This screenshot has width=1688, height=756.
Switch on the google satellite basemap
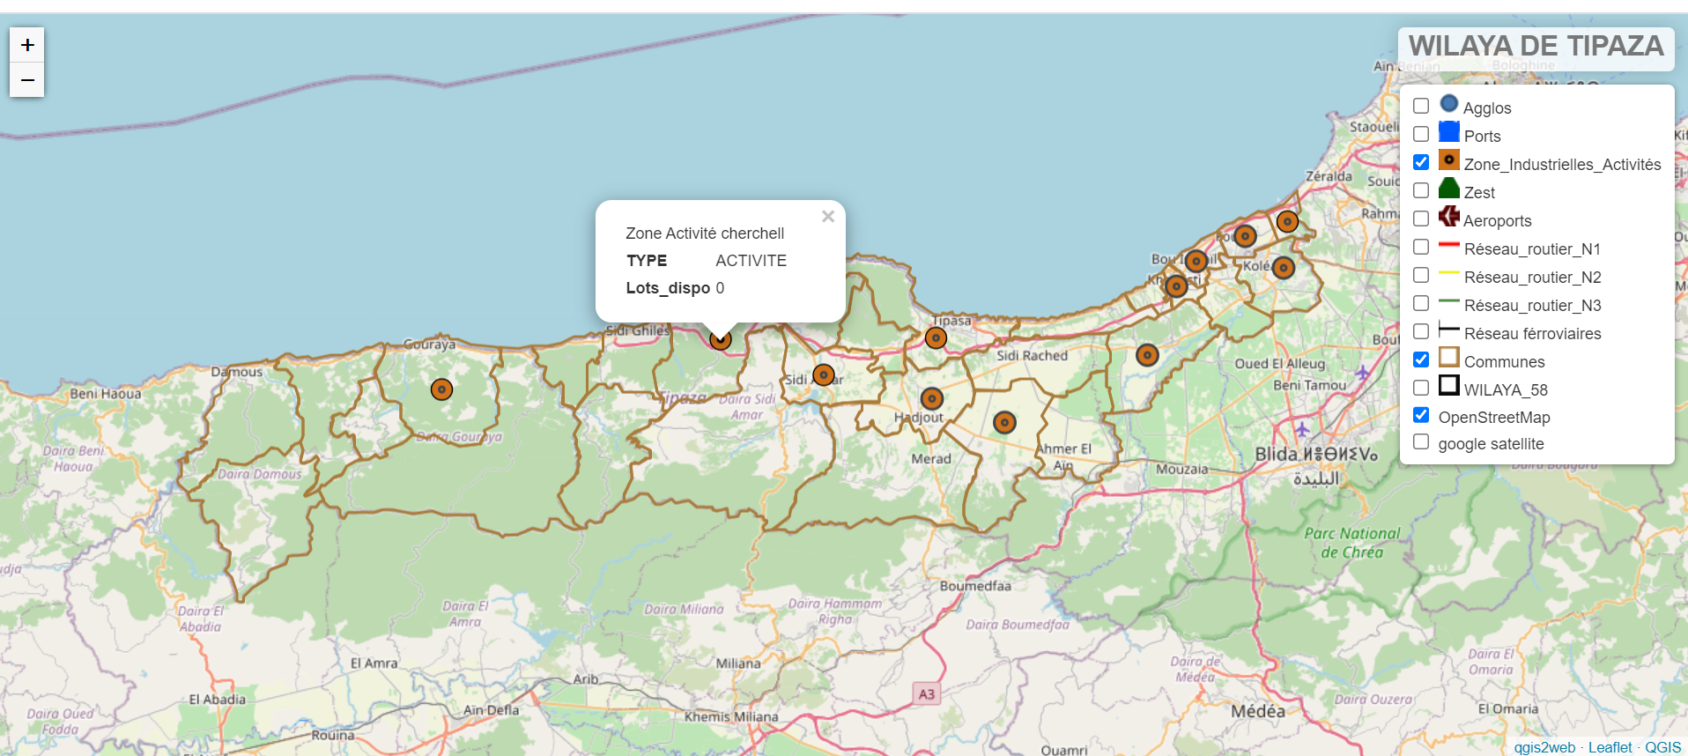click(x=1421, y=442)
